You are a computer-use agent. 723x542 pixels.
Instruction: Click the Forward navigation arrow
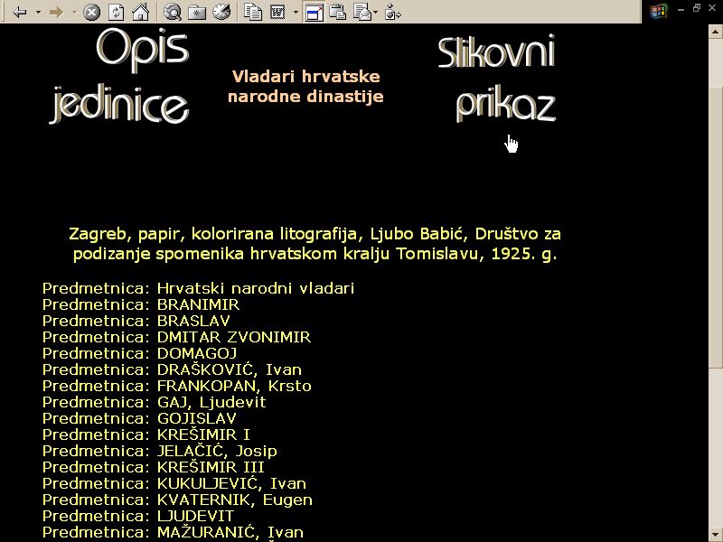[x=56, y=13]
